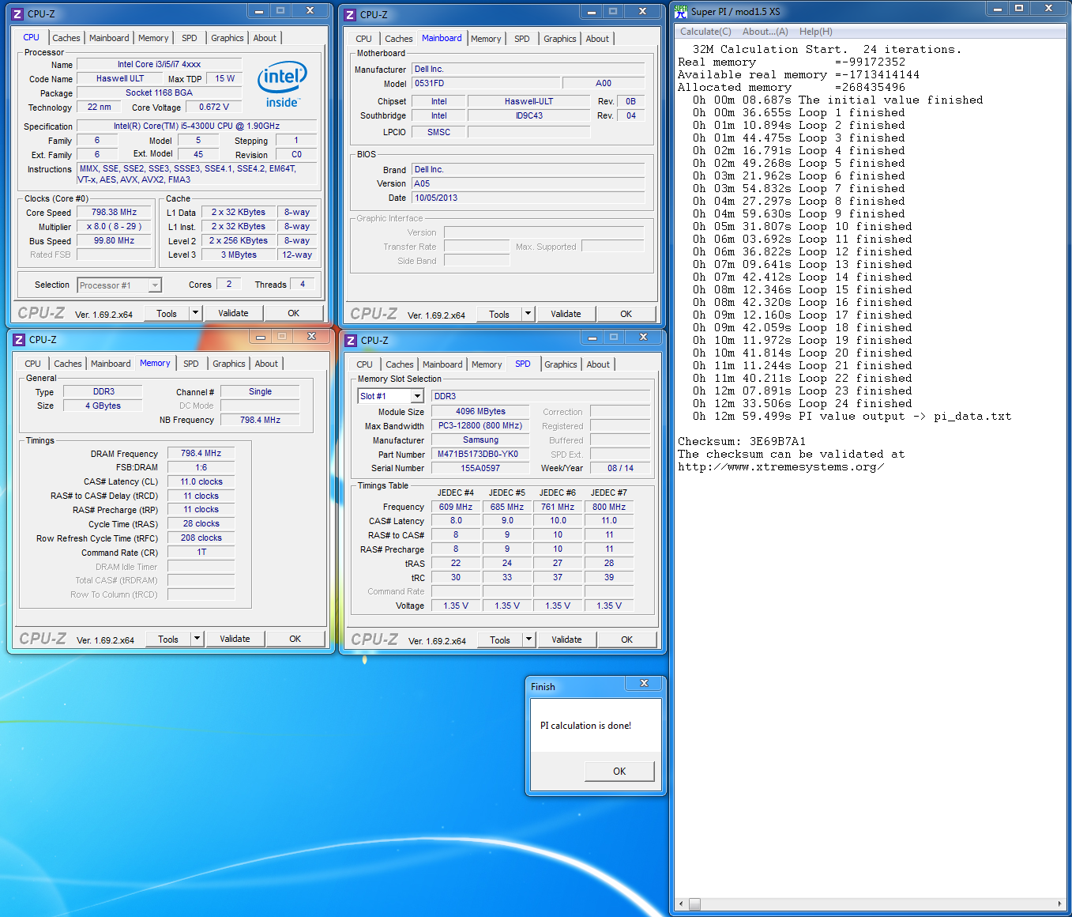This screenshot has width=1072, height=917.
Task: Click Validate in the Mainboard window
Action: pos(566,314)
